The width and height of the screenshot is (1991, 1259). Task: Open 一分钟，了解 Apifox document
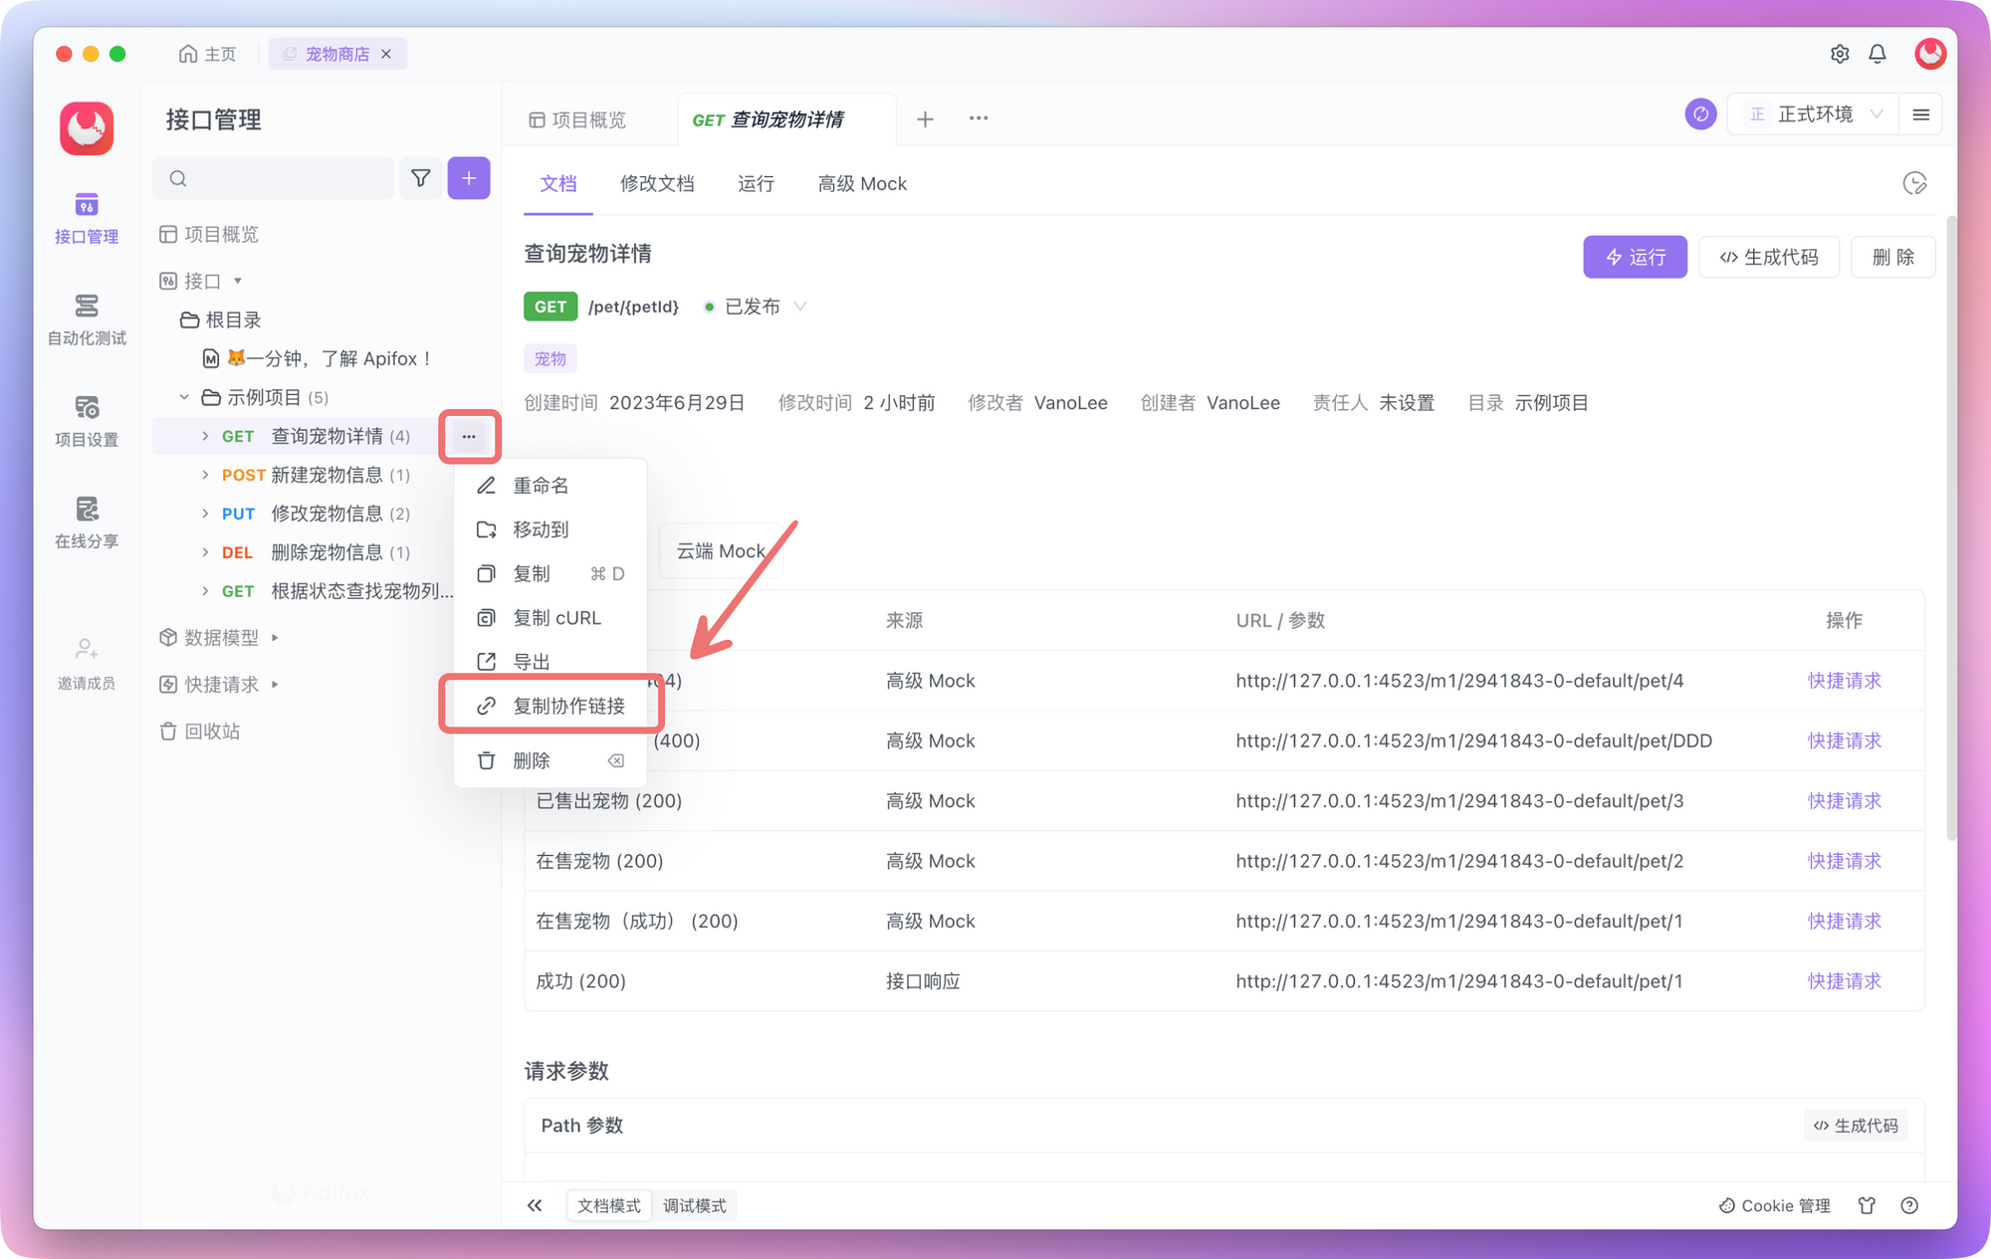pos(319,358)
